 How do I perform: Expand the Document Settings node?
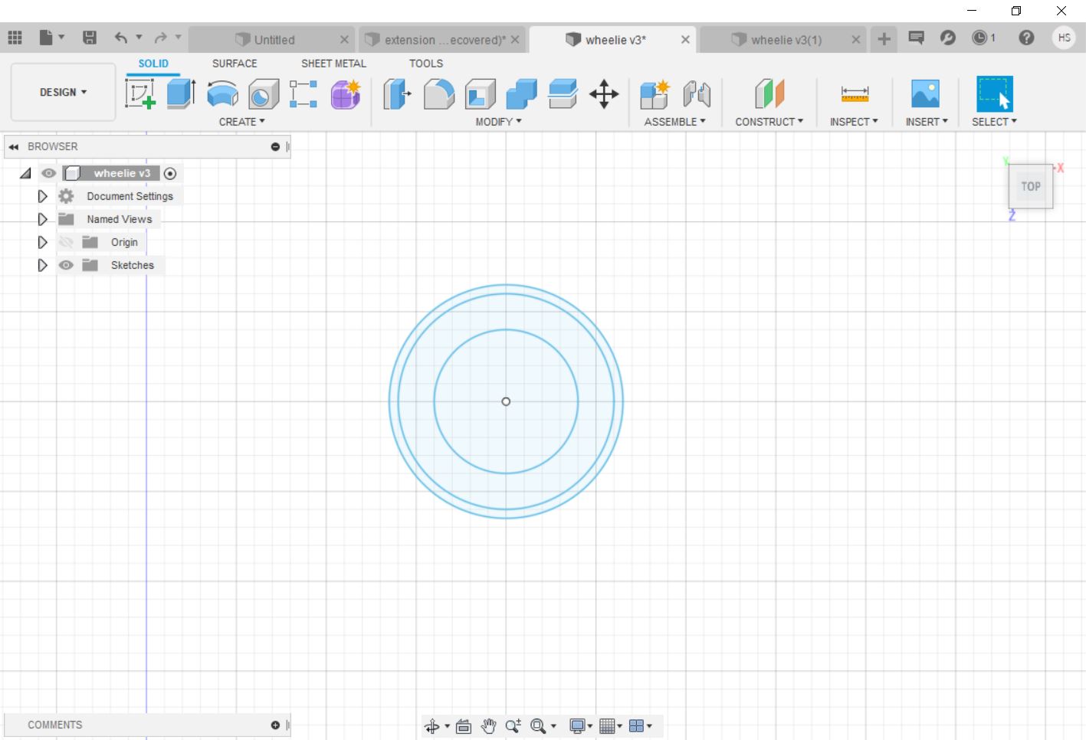click(43, 196)
